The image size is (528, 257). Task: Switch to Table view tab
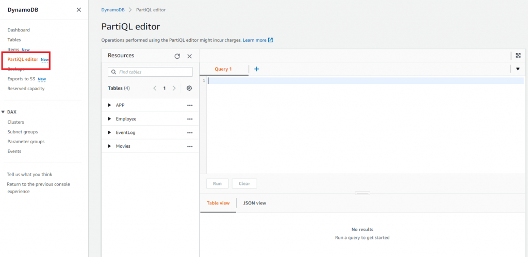click(x=218, y=203)
